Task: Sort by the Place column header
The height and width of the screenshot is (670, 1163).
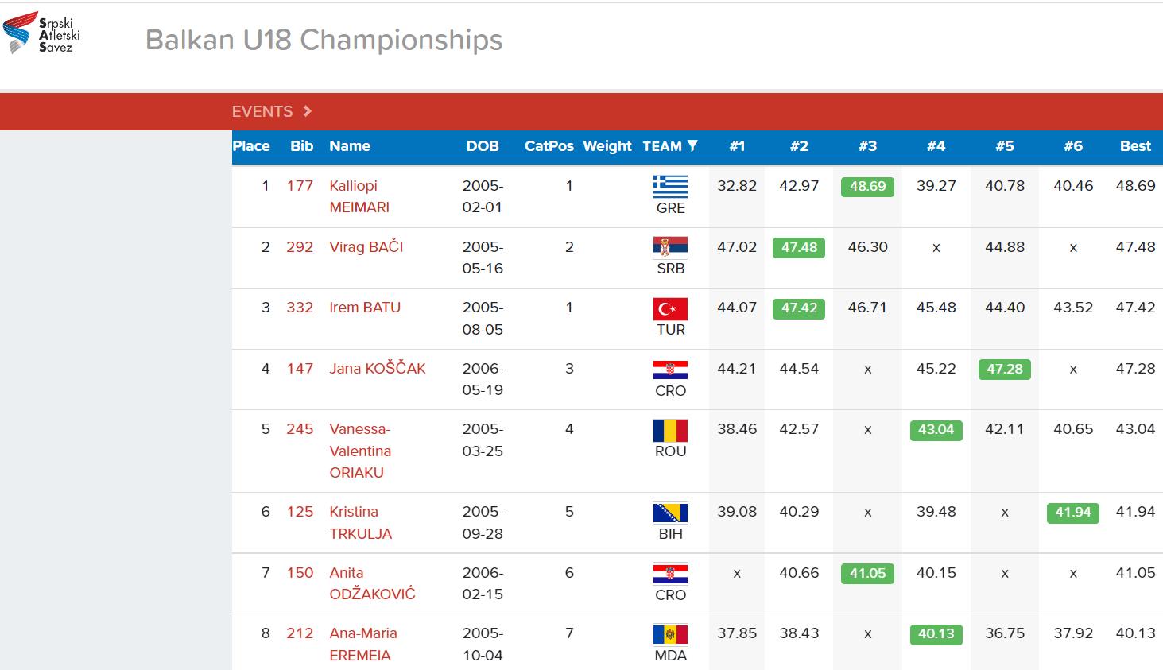Action: tap(251, 146)
